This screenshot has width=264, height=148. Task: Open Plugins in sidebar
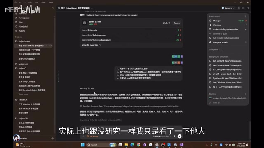[x=21, y=31]
